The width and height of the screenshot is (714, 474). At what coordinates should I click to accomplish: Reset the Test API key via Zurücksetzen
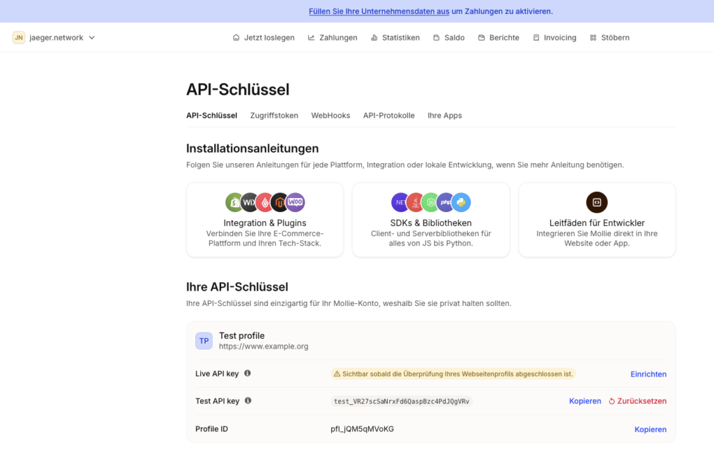coord(637,402)
